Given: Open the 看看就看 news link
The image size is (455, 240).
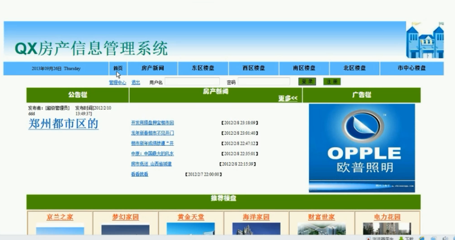Looking at the screenshot, I should tap(140, 174).
